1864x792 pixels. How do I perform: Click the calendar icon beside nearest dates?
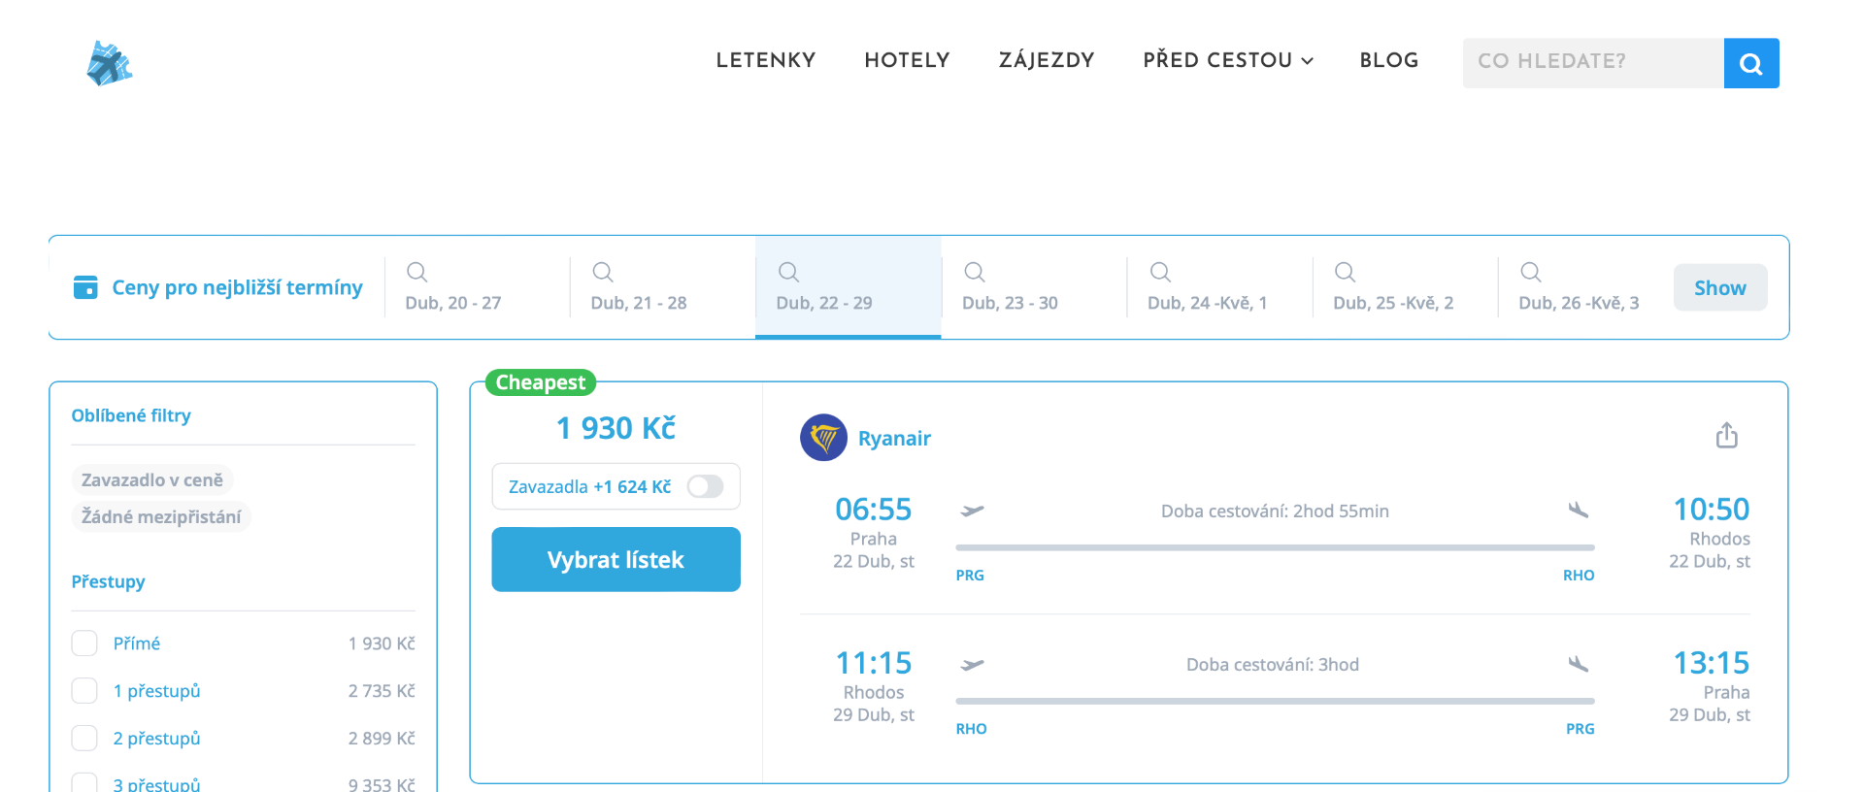85,287
